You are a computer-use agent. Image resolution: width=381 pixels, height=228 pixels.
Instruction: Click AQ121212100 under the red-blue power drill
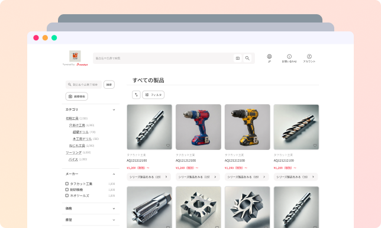click(186, 160)
